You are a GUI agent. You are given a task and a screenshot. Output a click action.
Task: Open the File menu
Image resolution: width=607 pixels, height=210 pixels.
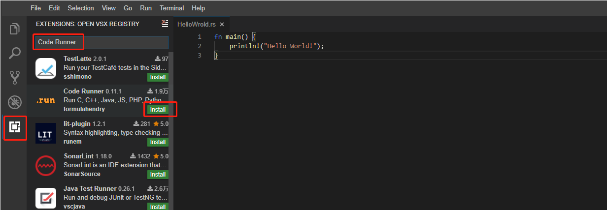pyautogui.click(x=35, y=8)
